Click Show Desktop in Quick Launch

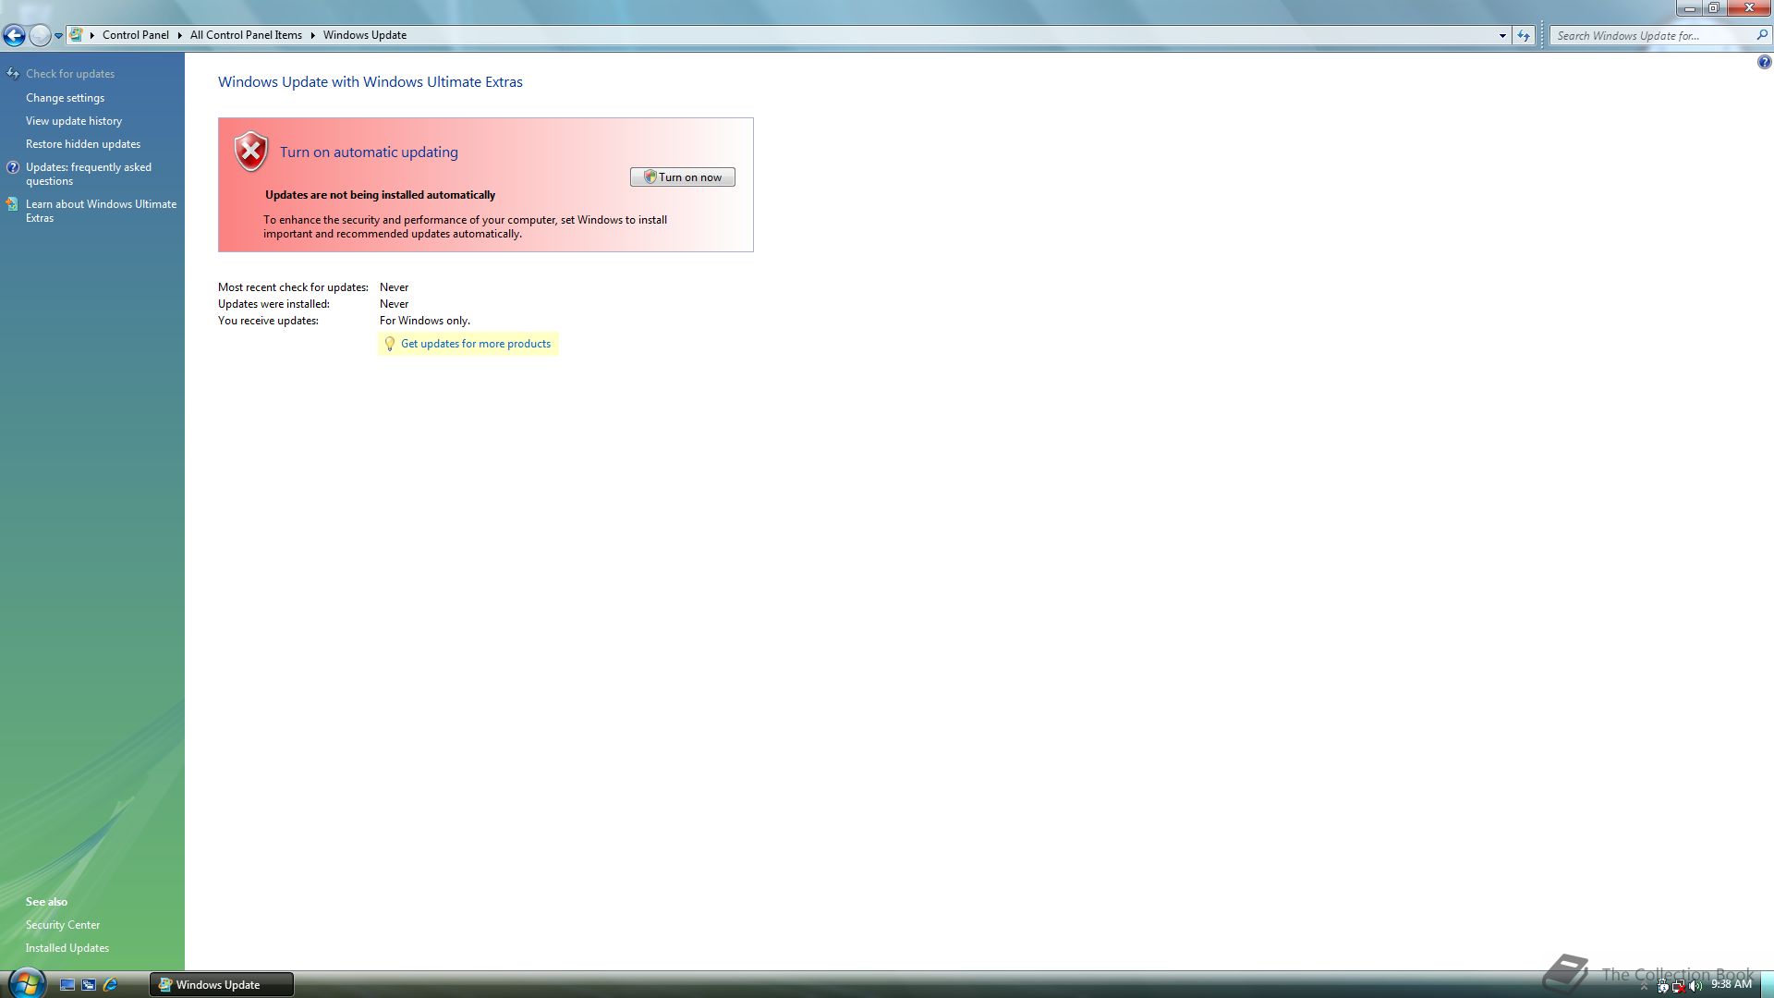pyautogui.click(x=67, y=985)
